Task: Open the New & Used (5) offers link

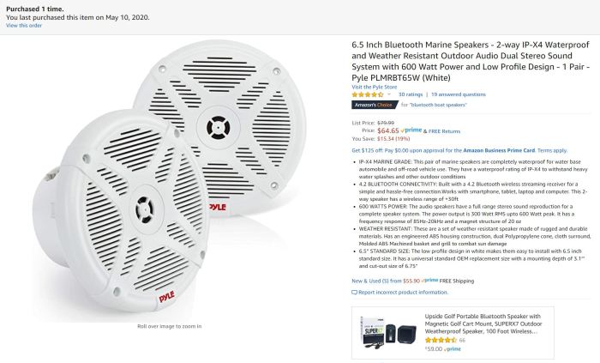Action: (x=370, y=280)
